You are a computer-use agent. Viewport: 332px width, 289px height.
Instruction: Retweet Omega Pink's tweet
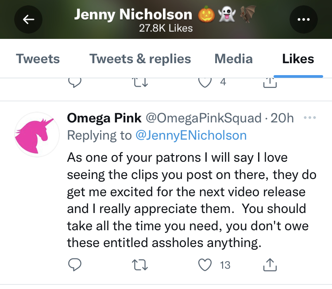139,265
